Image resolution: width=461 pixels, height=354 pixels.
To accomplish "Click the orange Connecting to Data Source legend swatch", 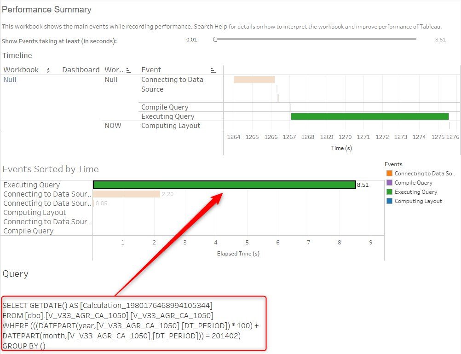I will (389, 174).
